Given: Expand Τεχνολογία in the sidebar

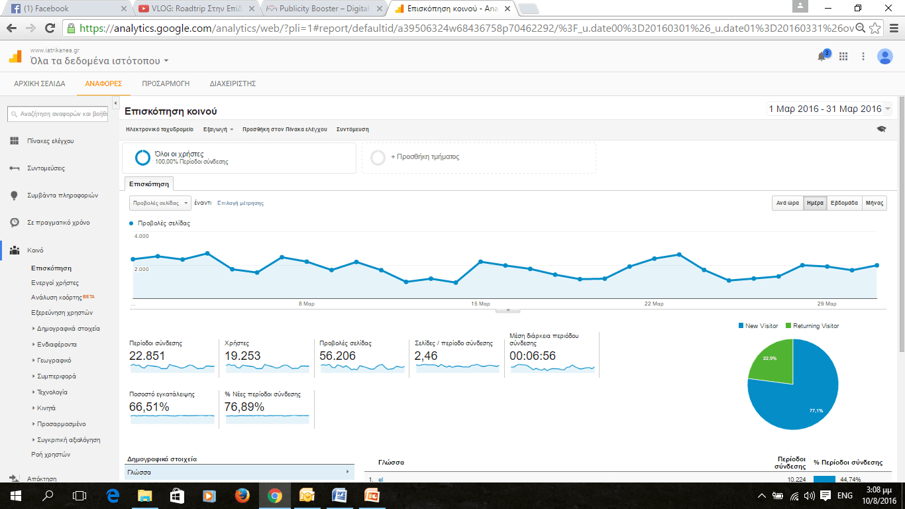Looking at the screenshot, I should point(50,392).
